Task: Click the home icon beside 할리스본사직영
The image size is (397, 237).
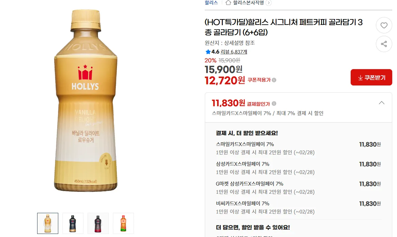Action: [x=228, y=3]
